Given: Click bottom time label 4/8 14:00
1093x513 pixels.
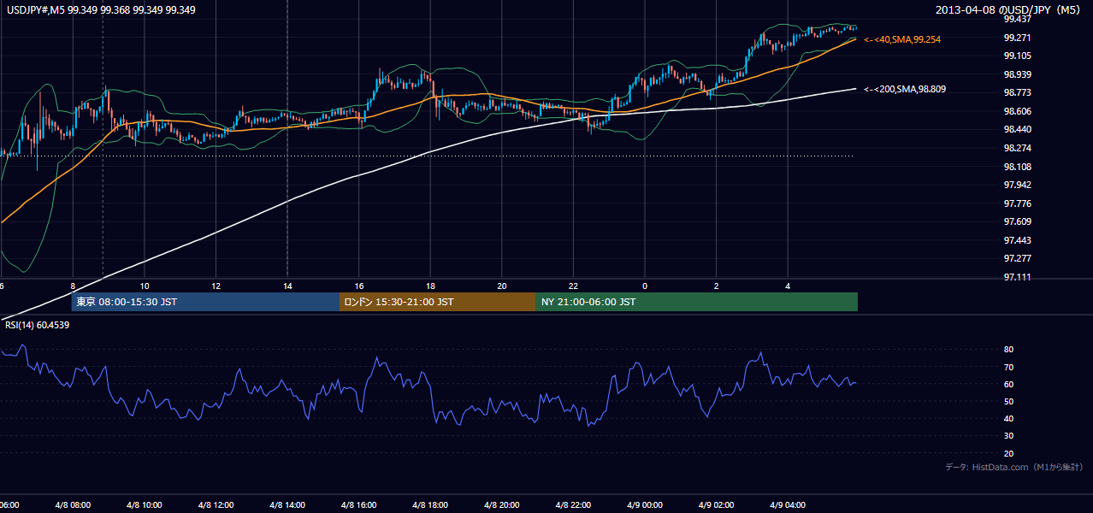Looking at the screenshot, I should [287, 504].
